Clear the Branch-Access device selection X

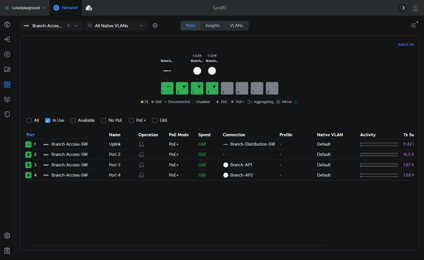click(68, 26)
